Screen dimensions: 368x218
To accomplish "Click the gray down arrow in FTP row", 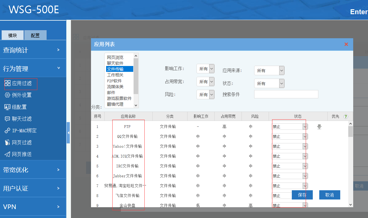I will tap(319, 127).
